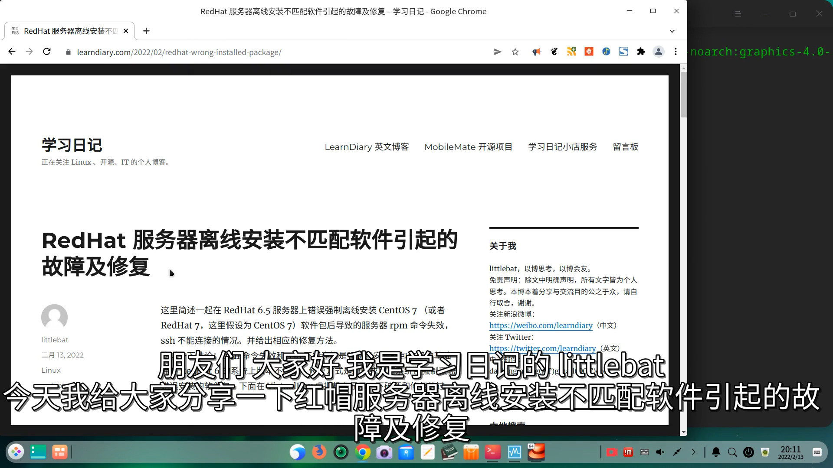833x468 pixels.
Task: Open the weibo.com/learndiary link
Action: click(x=541, y=325)
